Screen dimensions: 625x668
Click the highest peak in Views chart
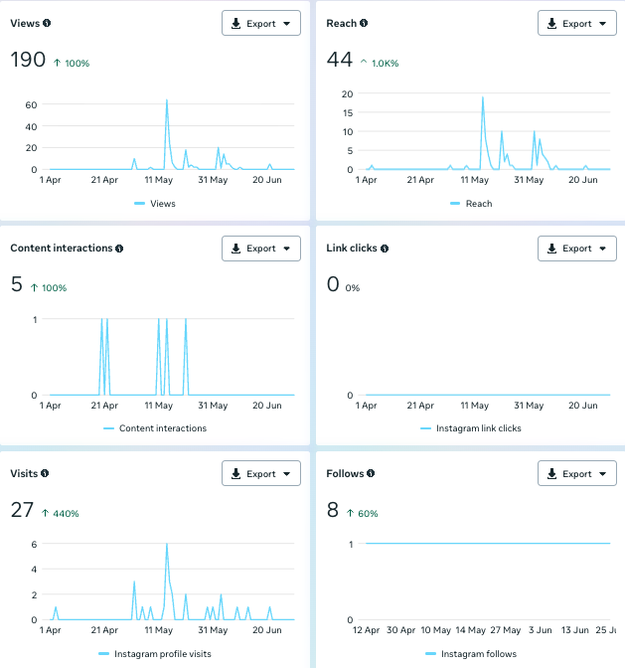point(167,100)
